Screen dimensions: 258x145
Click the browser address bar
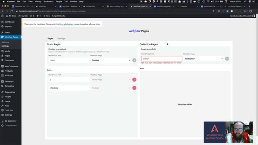(x=114, y=11)
